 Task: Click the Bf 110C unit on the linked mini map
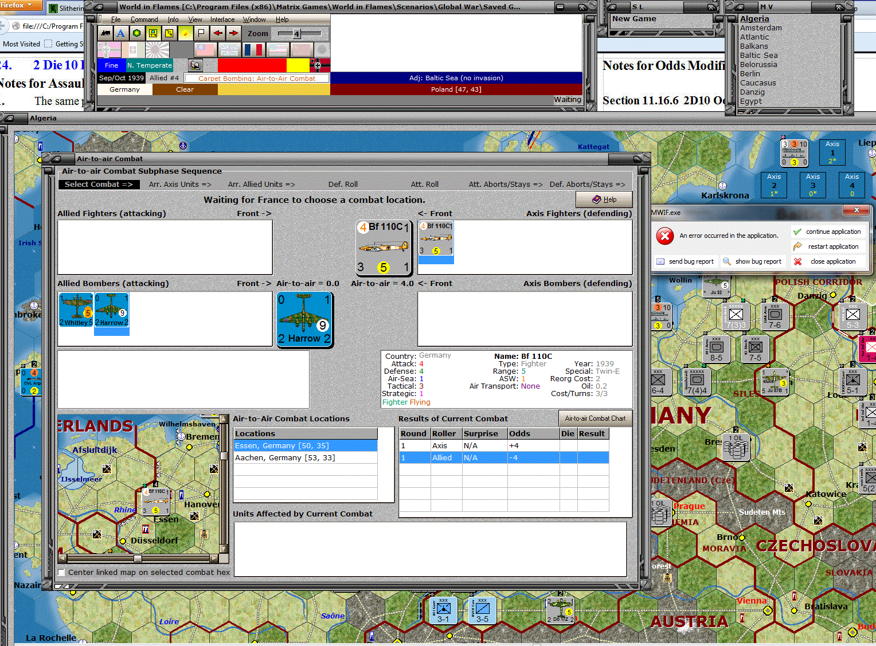tap(156, 502)
